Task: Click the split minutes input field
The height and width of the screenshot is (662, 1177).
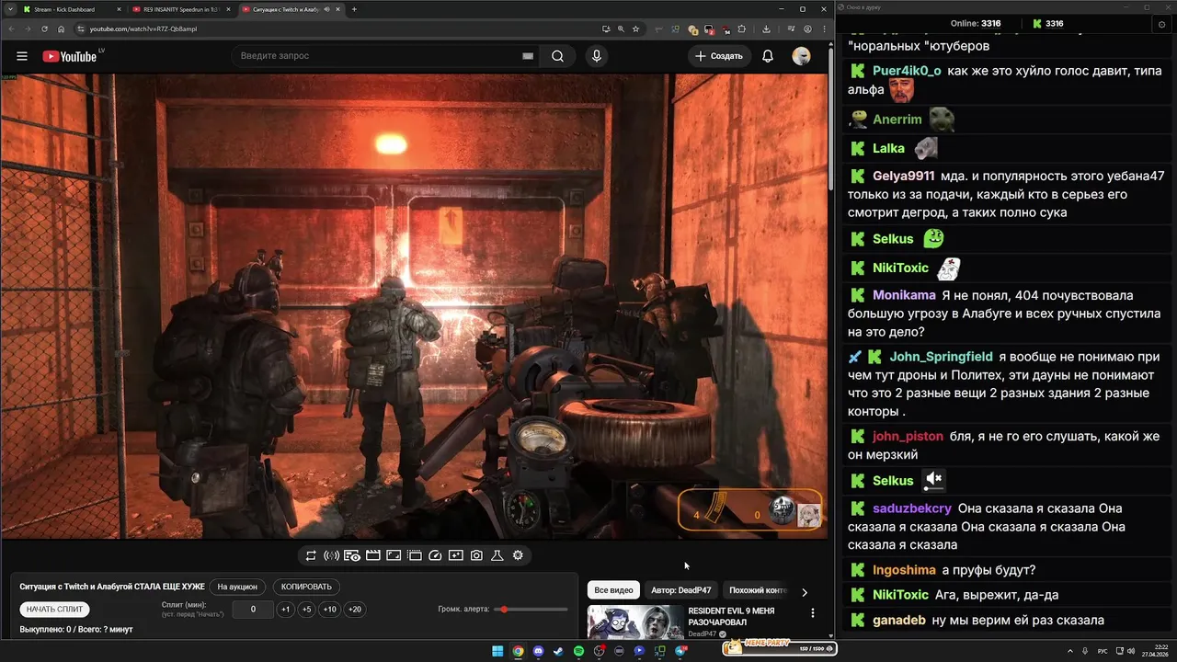Action: click(x=253, y=609)
